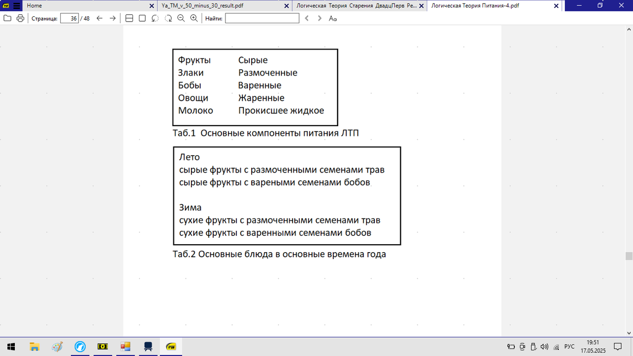633x356 pixels.
Task: Go to the previous page arrow
Action: tap(99, 18)
